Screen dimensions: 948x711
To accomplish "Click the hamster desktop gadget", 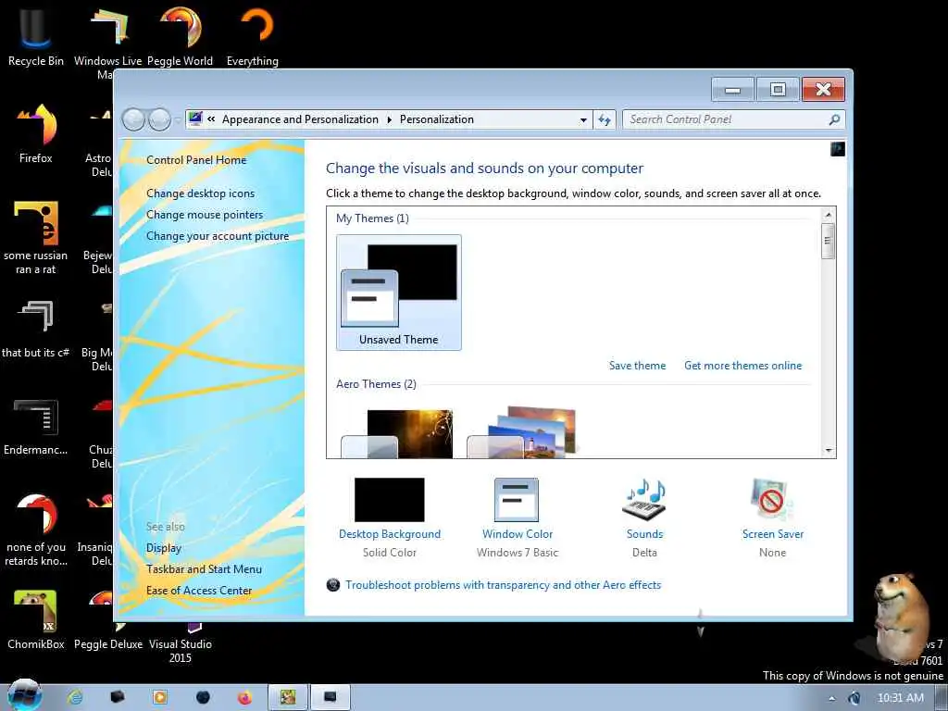I will pyautogui.click(x=900, y=616).
